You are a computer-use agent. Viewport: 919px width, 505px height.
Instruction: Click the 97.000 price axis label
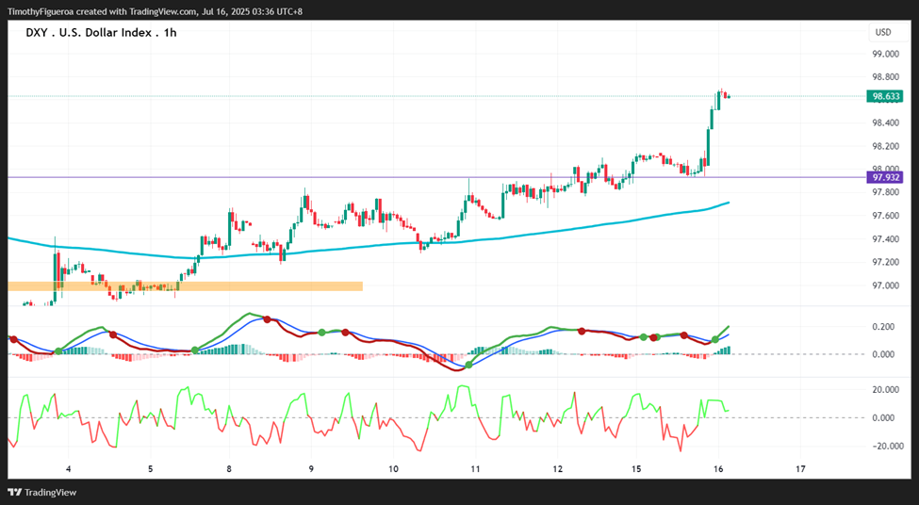pos(886,285)
